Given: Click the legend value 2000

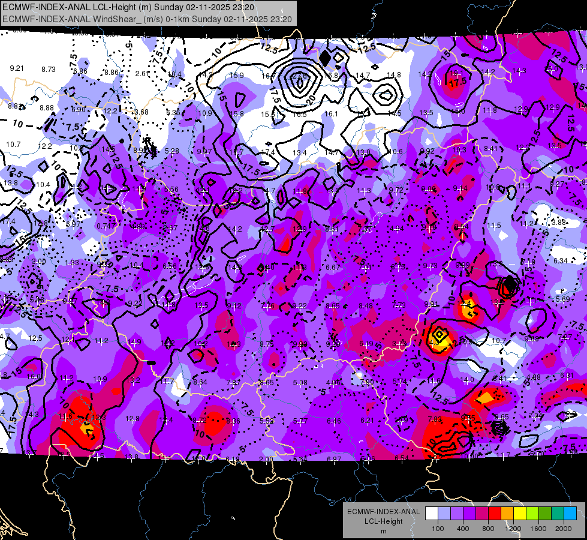Looking at the screenshot, I should 564,529.
